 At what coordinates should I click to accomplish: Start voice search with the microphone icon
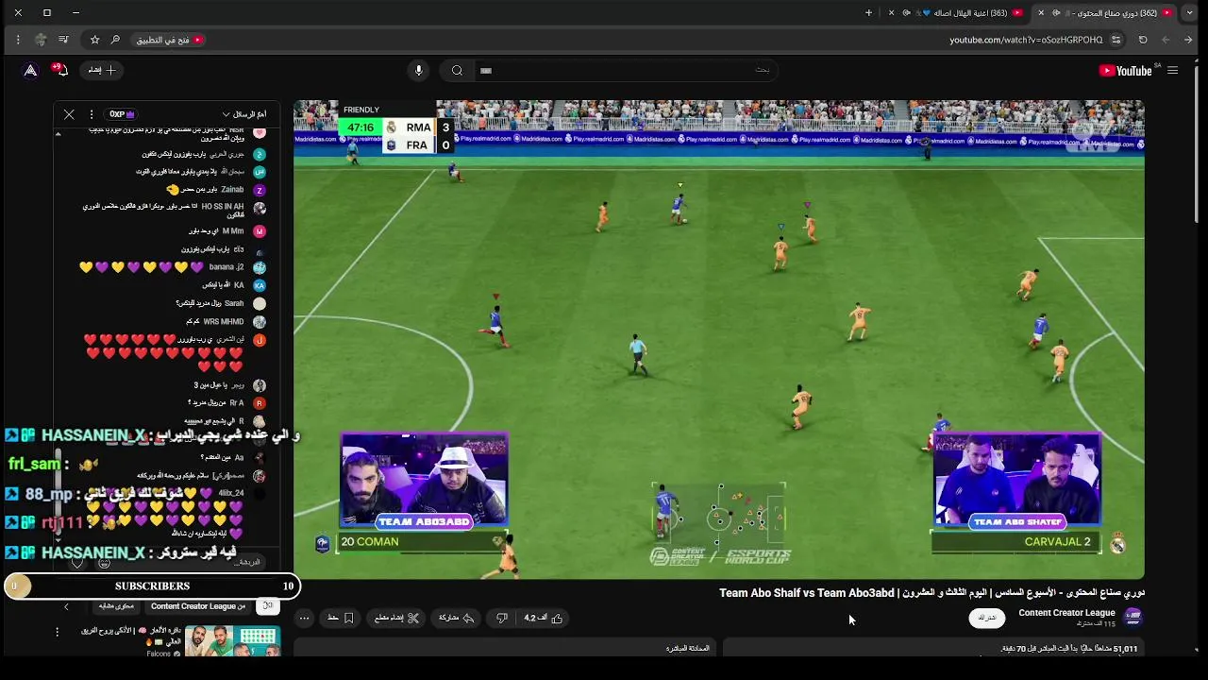[x=419, y=71]
